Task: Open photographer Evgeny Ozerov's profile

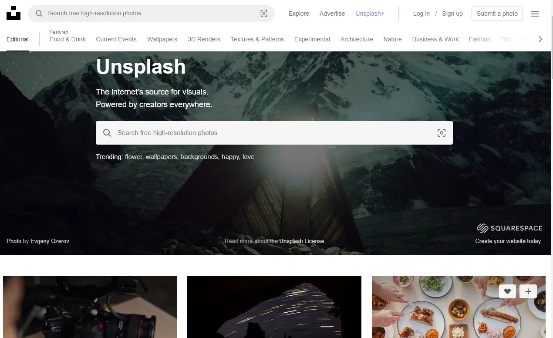Action: click(x=50, y=241)
